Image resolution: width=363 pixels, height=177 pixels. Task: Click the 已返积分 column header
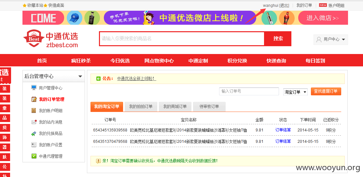click(x=331, y=120)
